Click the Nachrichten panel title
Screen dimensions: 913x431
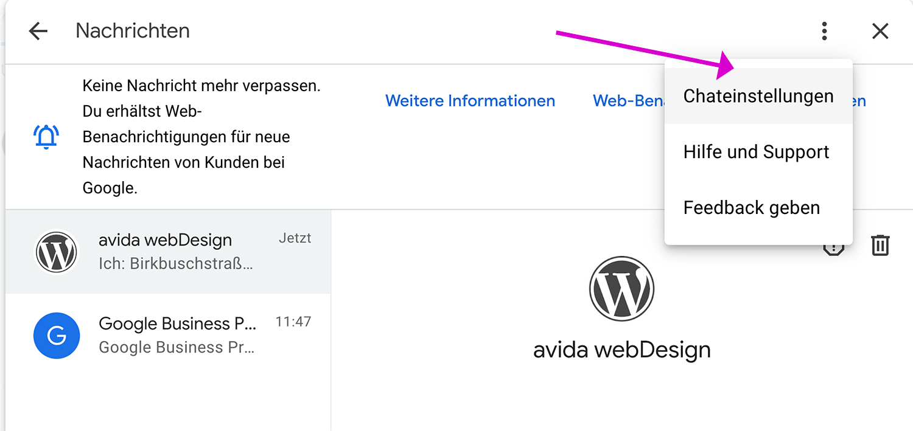(133, 30)
